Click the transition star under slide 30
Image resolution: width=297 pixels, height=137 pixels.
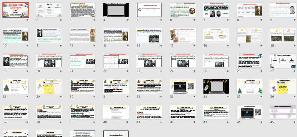(94, 96)
